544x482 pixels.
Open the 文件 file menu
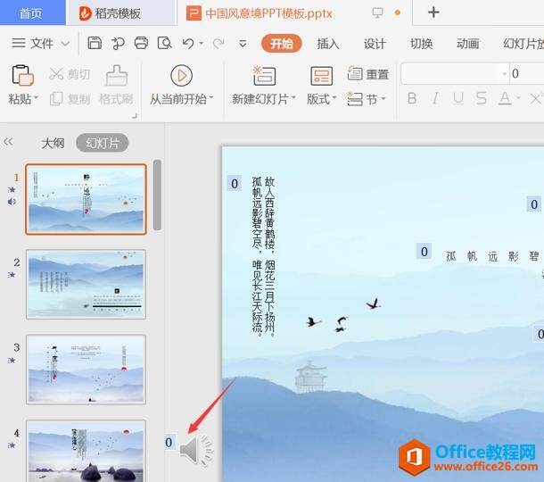tap(41, 44)
